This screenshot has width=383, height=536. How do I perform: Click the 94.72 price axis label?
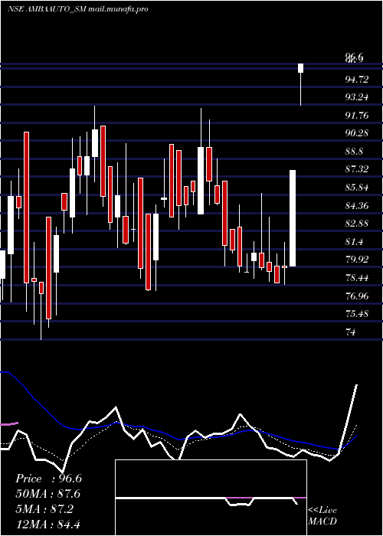[x=357, y=80]
